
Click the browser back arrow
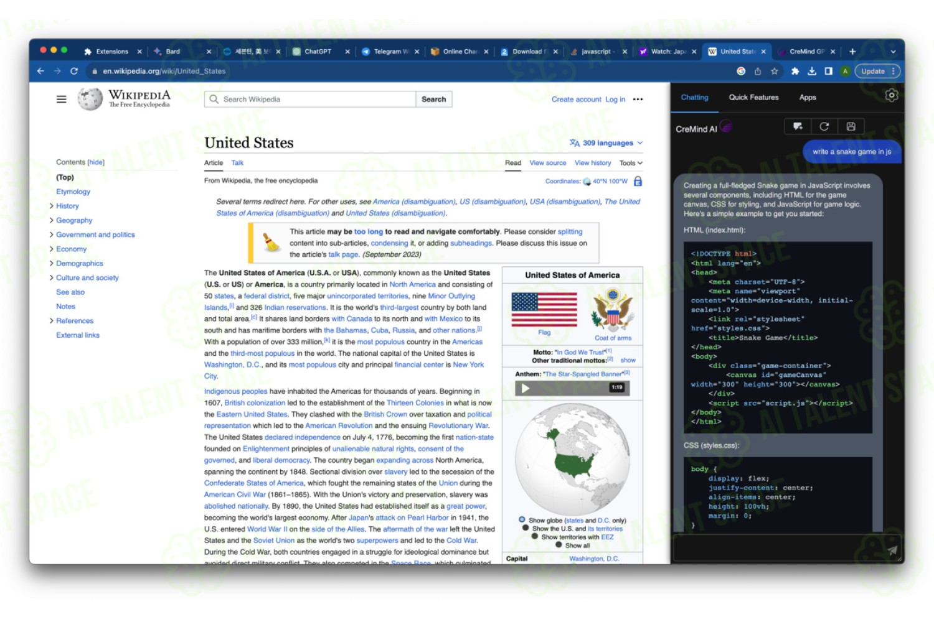40,71
